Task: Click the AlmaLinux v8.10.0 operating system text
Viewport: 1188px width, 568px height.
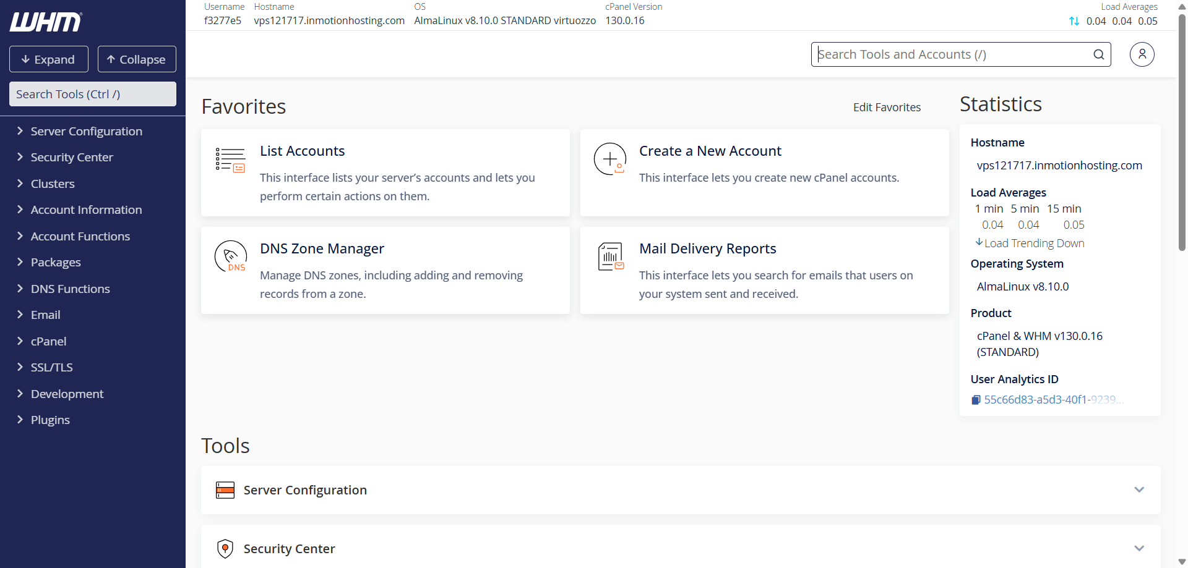Action: pyautogui.click(x=1023, y=287)
